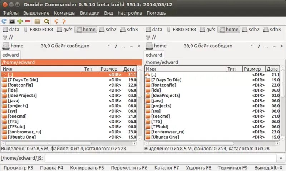
Task: Select sdb3 drive in left panel
Action: tap(129, 30)
